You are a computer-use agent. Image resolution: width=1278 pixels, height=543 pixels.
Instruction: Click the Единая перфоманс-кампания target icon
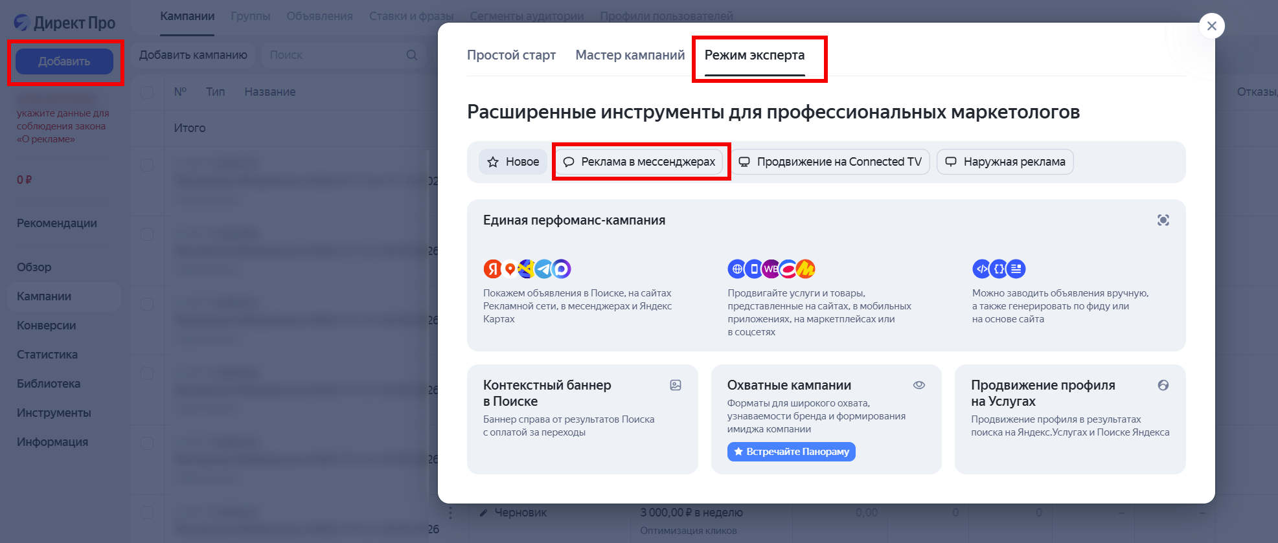point(1163,221)
